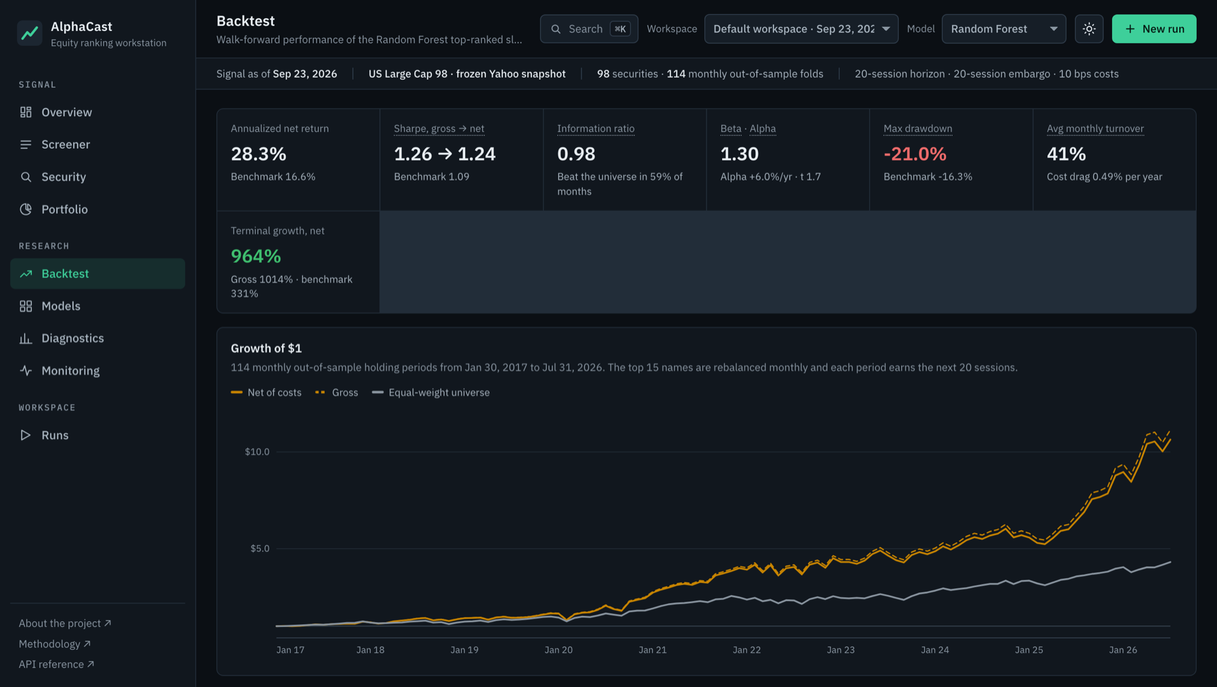
Task: Click the Screener list icon
Action: pyautogui.click(x=26, y=145)
